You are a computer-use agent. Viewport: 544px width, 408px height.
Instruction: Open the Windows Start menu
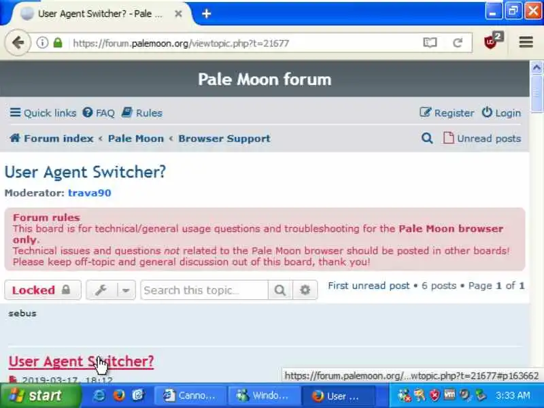point(41,396)
